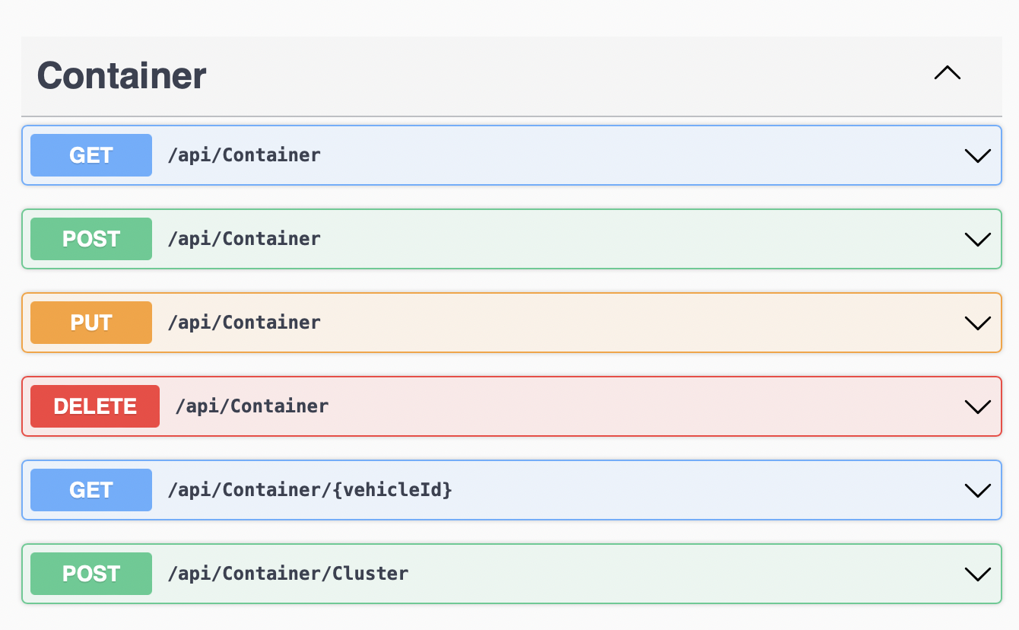
Task: Expand the DELETE /api/Container operation
Action: click(977, 406)
